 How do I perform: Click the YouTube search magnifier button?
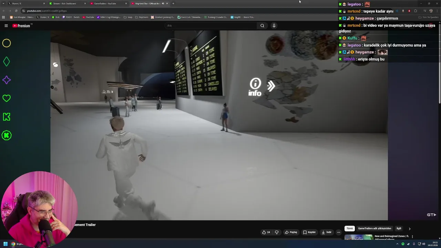pos(262,25)
